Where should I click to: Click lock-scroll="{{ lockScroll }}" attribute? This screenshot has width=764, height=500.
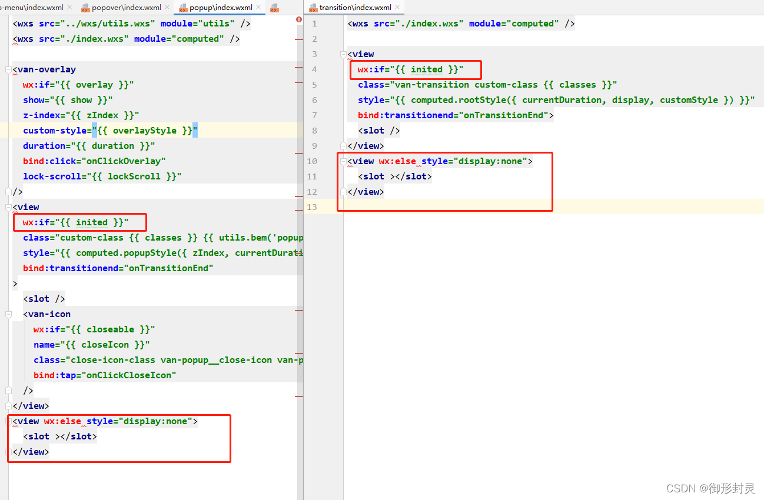click(102, 176)
